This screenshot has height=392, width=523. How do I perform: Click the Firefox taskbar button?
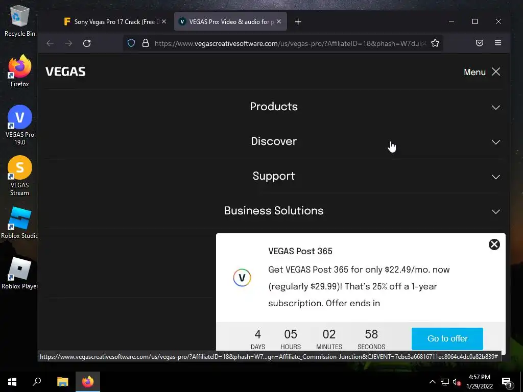(88, 382)
